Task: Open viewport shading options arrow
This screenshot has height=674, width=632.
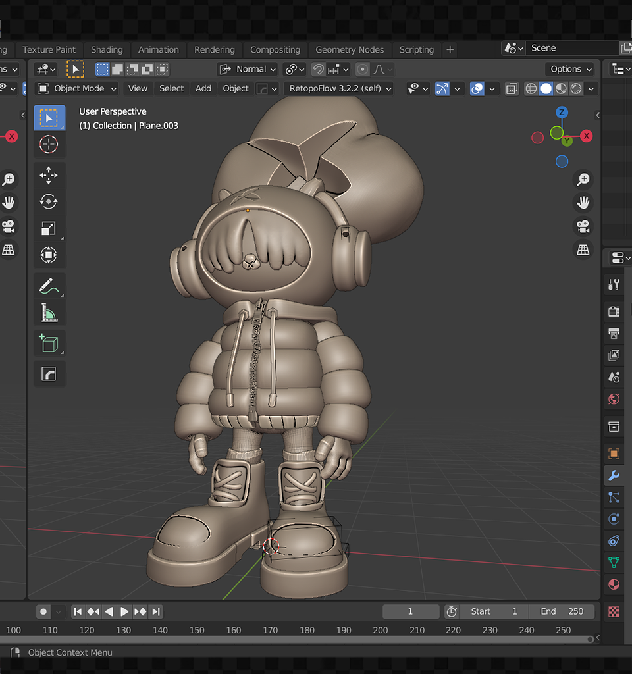Action: pyautogui.click(x=591, y=89)
